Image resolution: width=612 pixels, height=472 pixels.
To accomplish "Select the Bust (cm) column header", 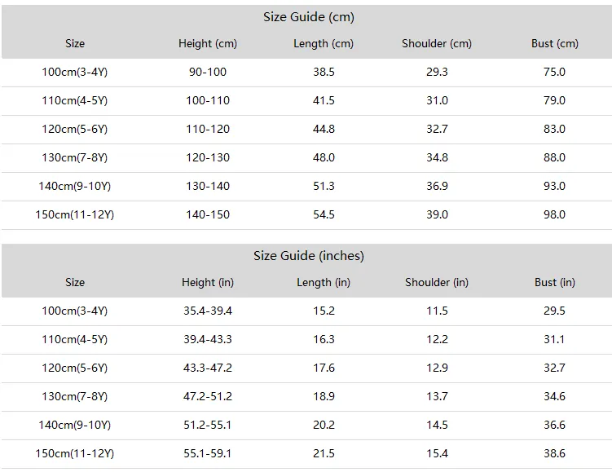I will point(555,44).
